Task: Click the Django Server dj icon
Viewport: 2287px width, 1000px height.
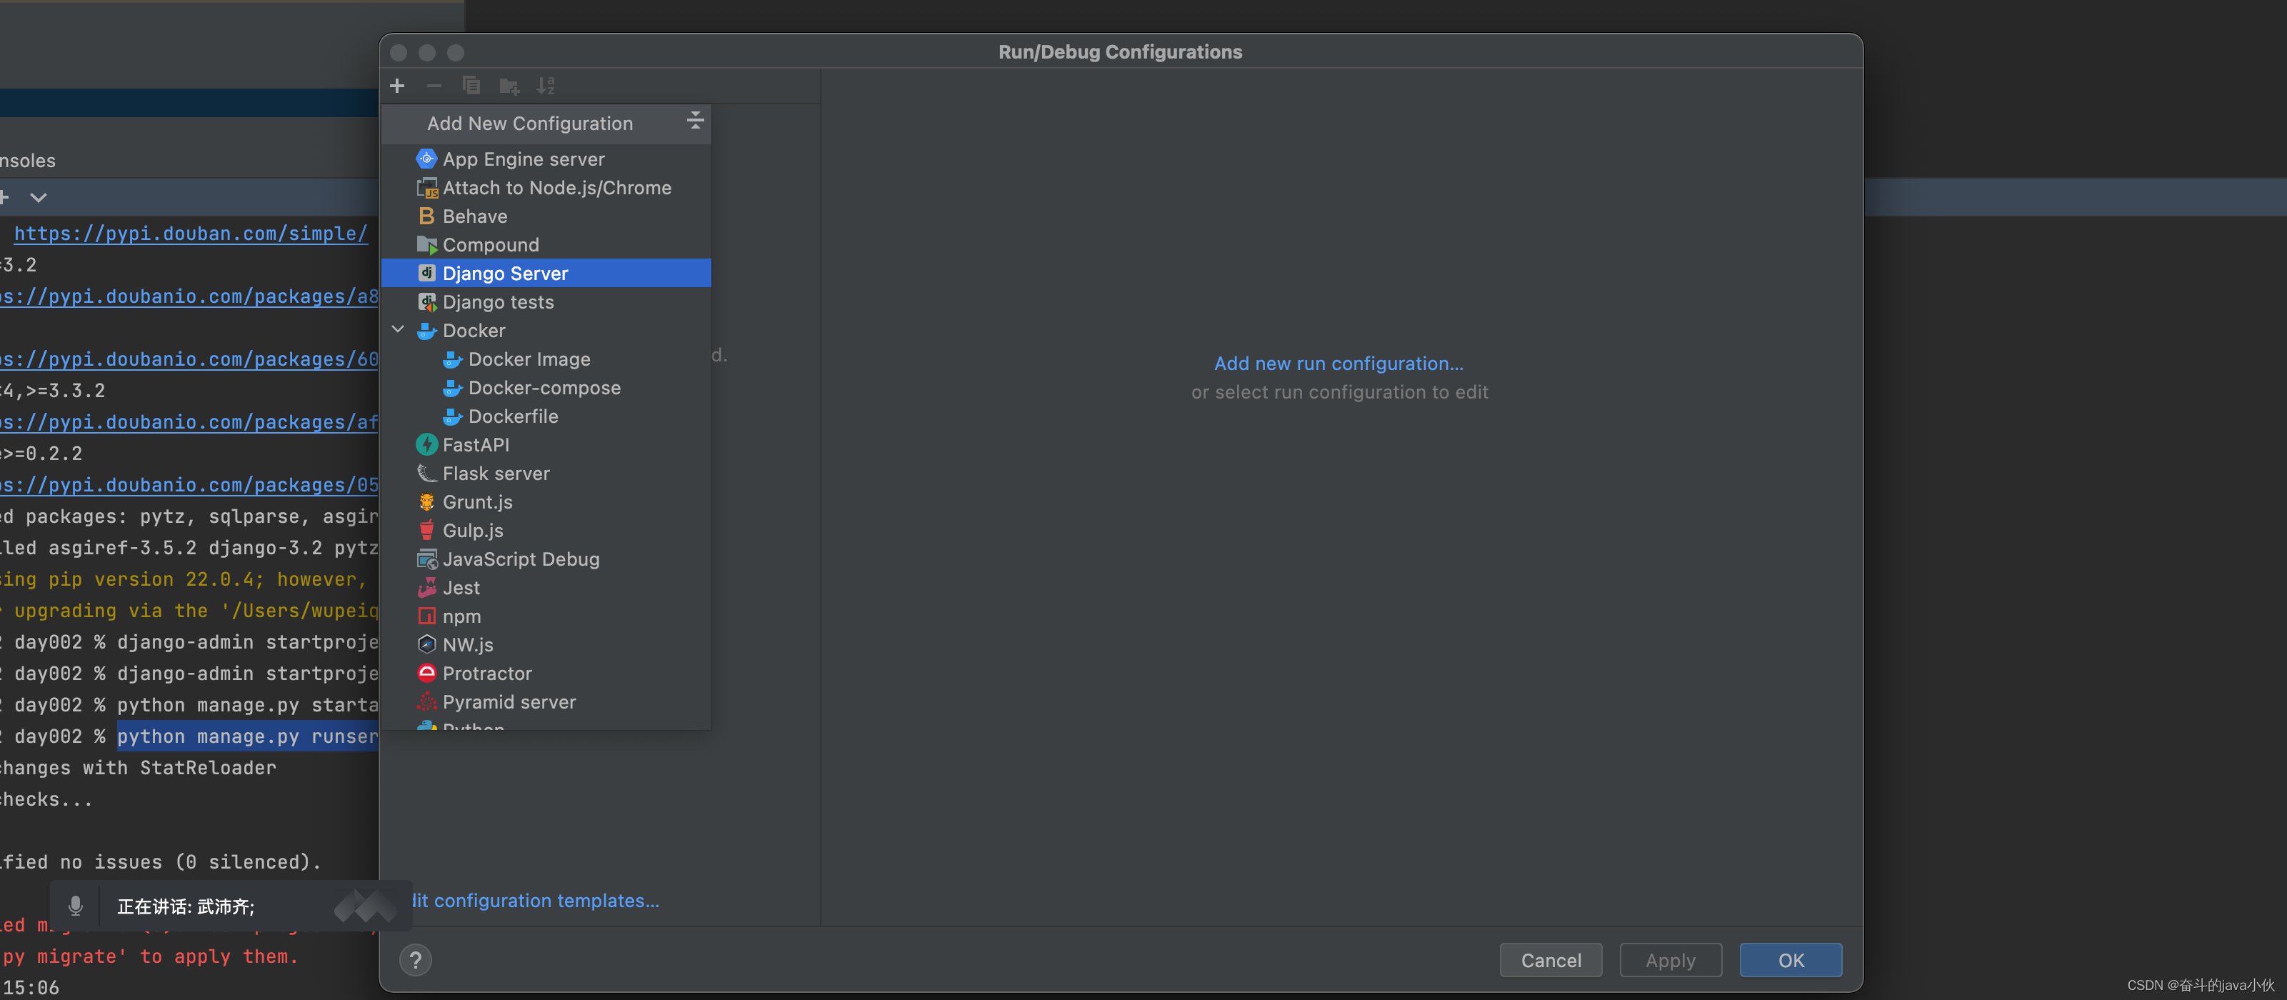Action: (427, 273)
